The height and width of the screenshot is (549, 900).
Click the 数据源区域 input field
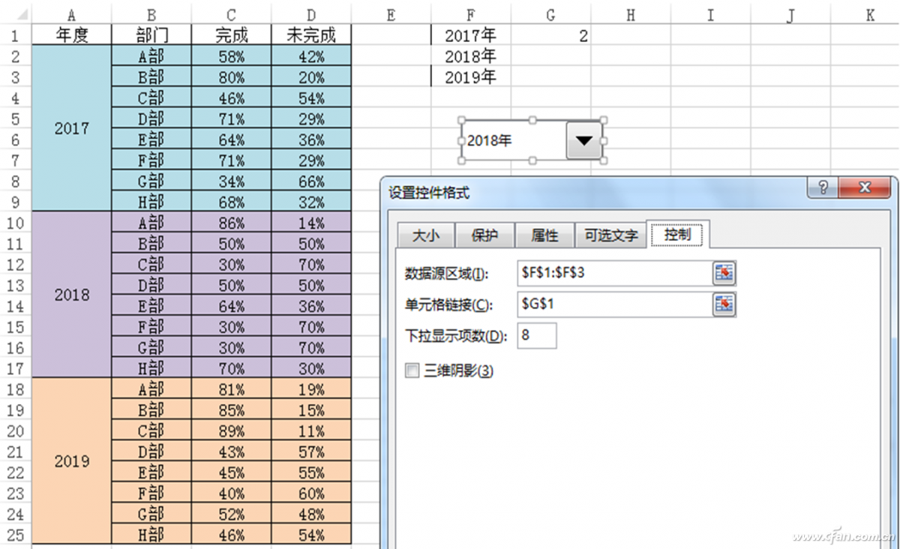coord(613,273)
